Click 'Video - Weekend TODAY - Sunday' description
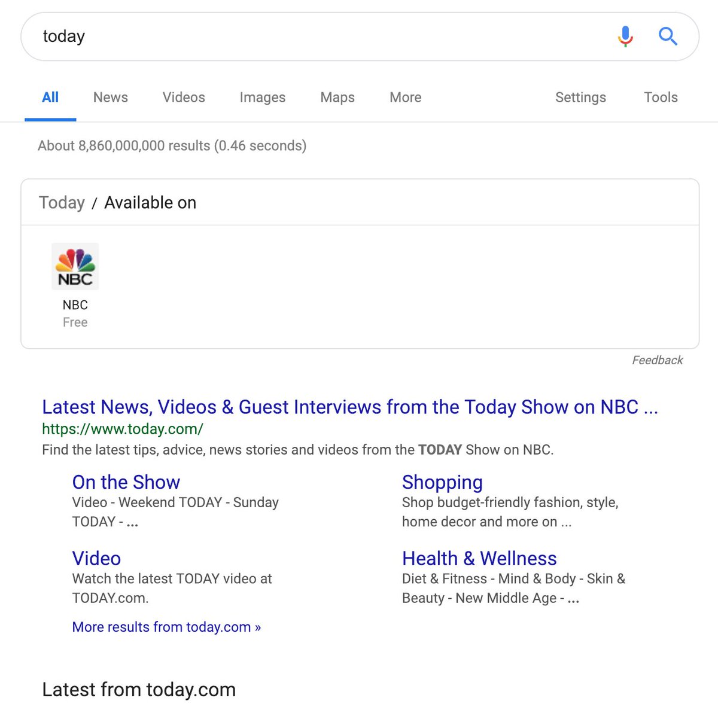Image resolution: width=718 pixels, height=707 pixels. pos(175,512)
